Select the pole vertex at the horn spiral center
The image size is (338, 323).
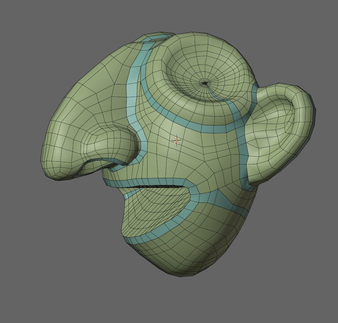(205, 83)
